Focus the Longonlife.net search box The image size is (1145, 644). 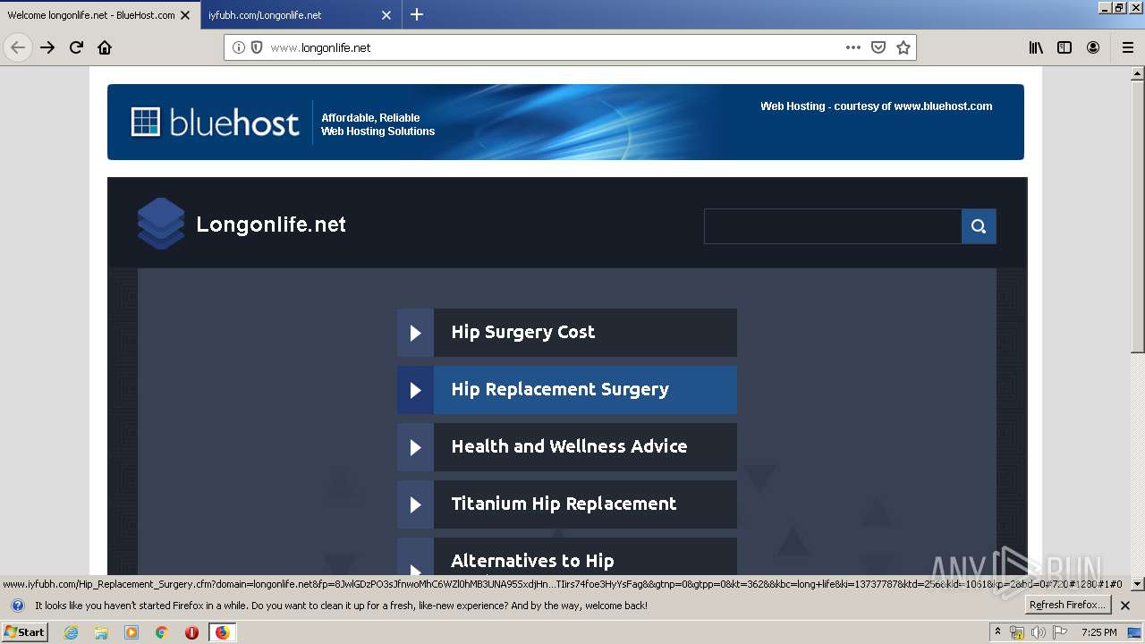[833, 226]
